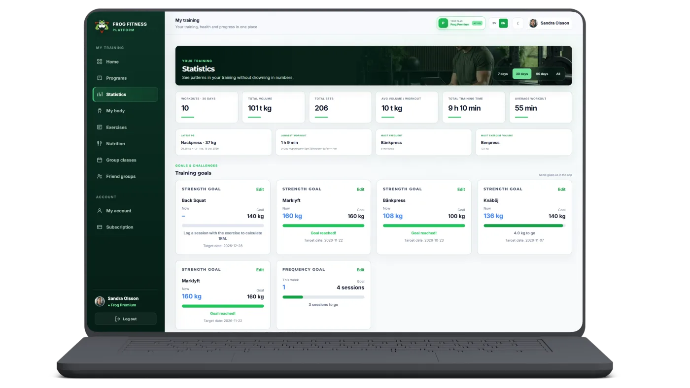Click the "Same goals as in the app" note

coord(556,175)
